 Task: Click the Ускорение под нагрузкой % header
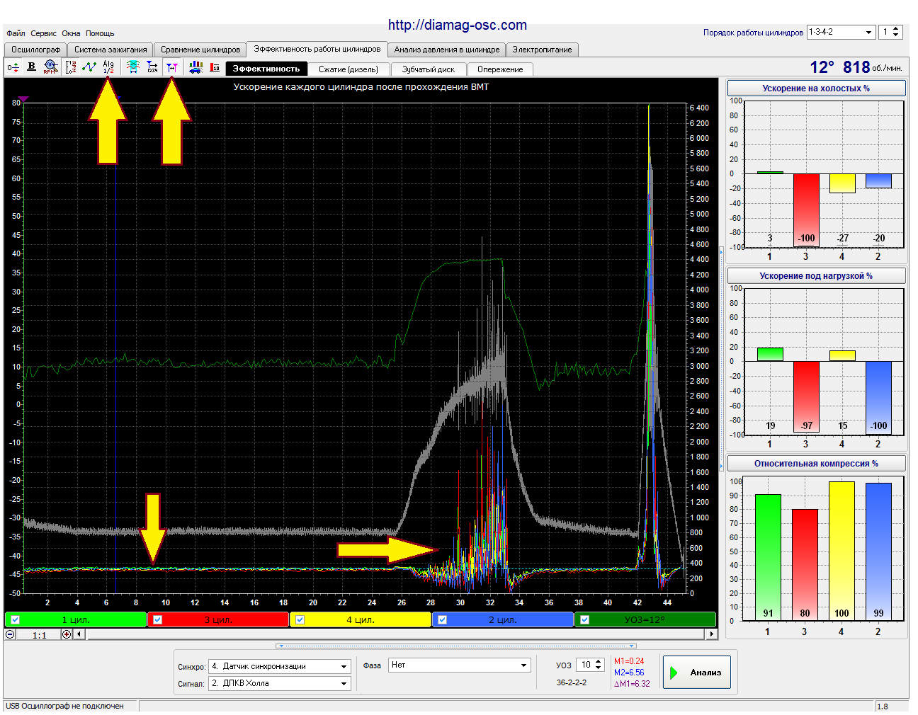[x=816, y=276]
